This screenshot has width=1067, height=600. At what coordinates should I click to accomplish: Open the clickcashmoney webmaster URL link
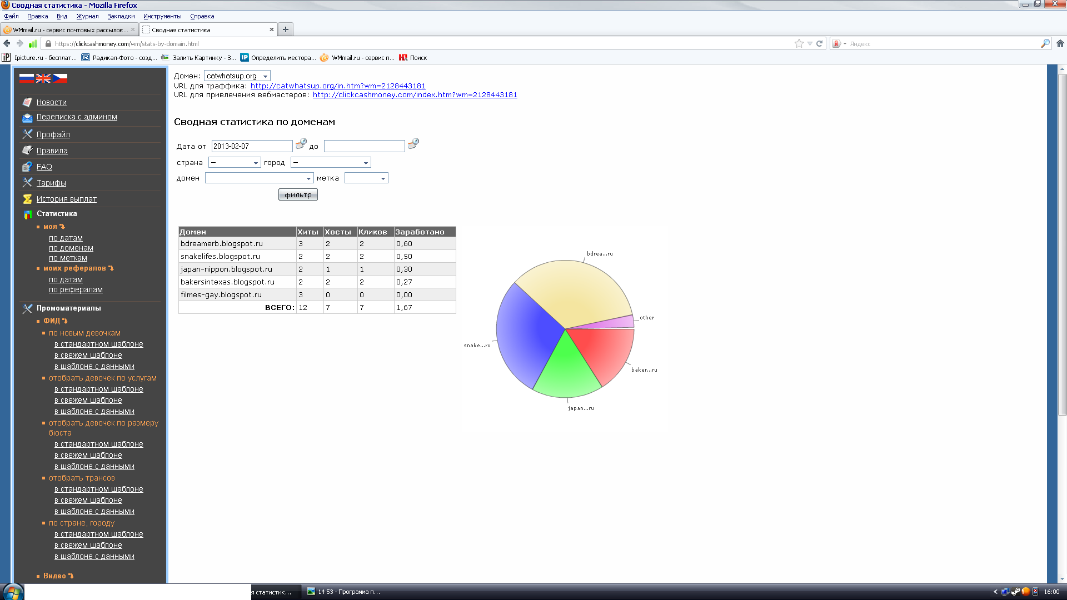tap(415, 95)
